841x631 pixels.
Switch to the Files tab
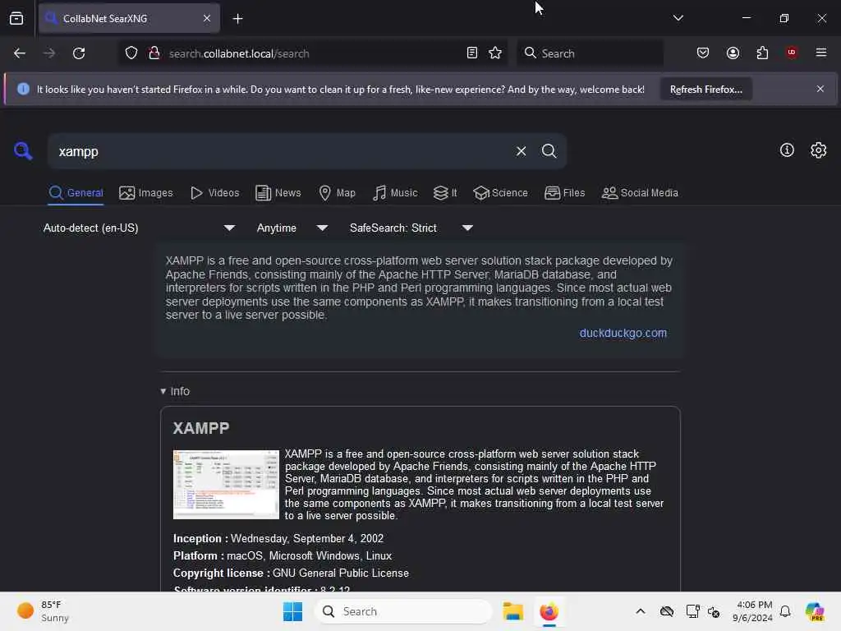tap(564, 193)
